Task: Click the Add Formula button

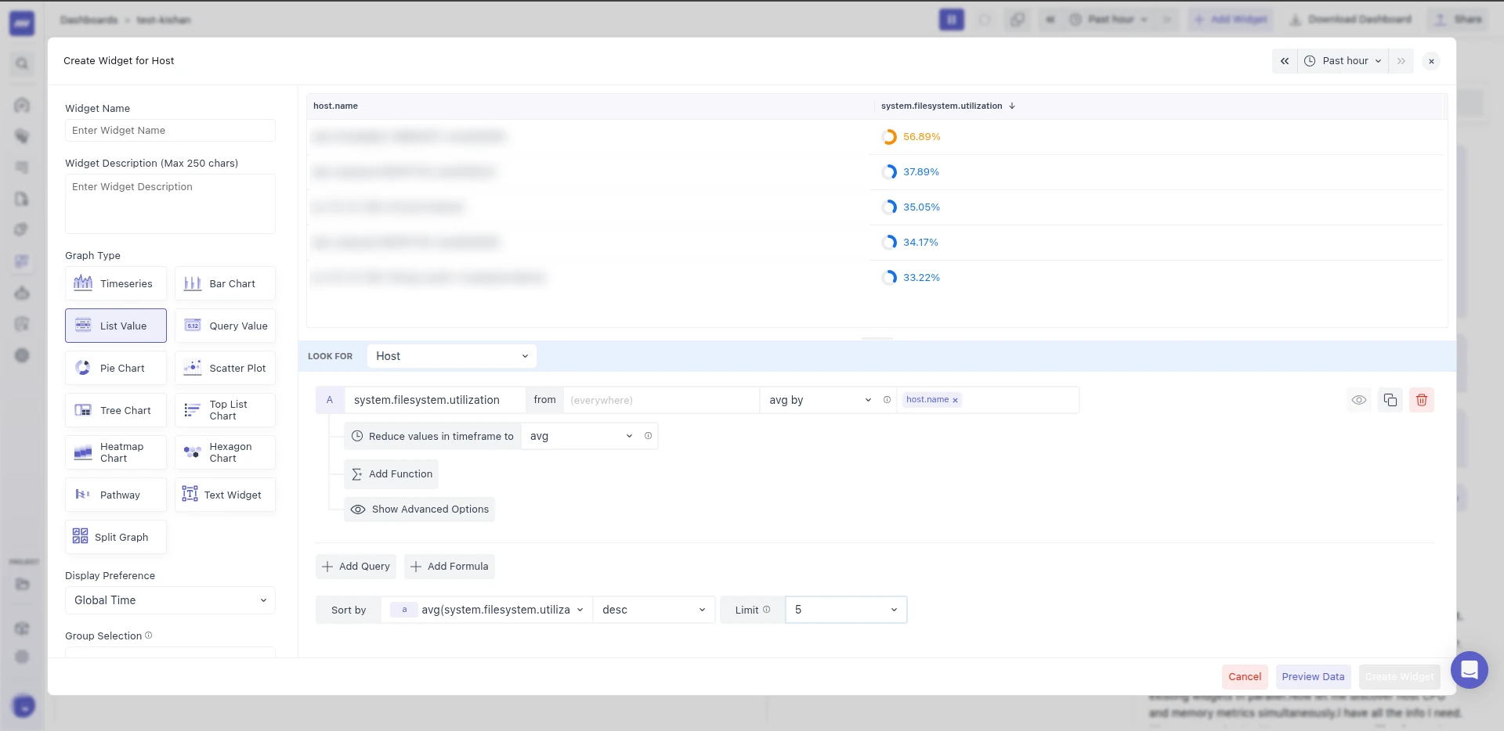Action: click(450, 567)
